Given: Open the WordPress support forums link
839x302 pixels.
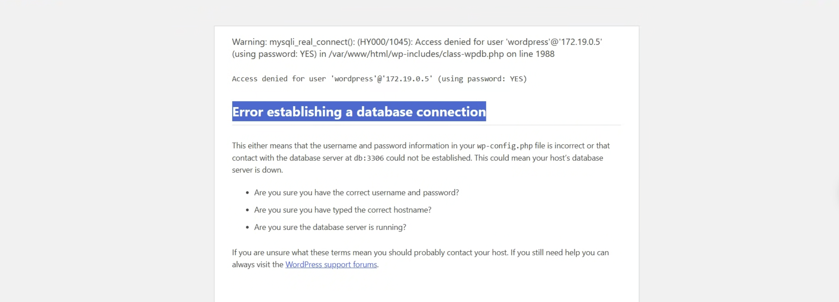Looking at the screenshot, I should tap(331, 264).
